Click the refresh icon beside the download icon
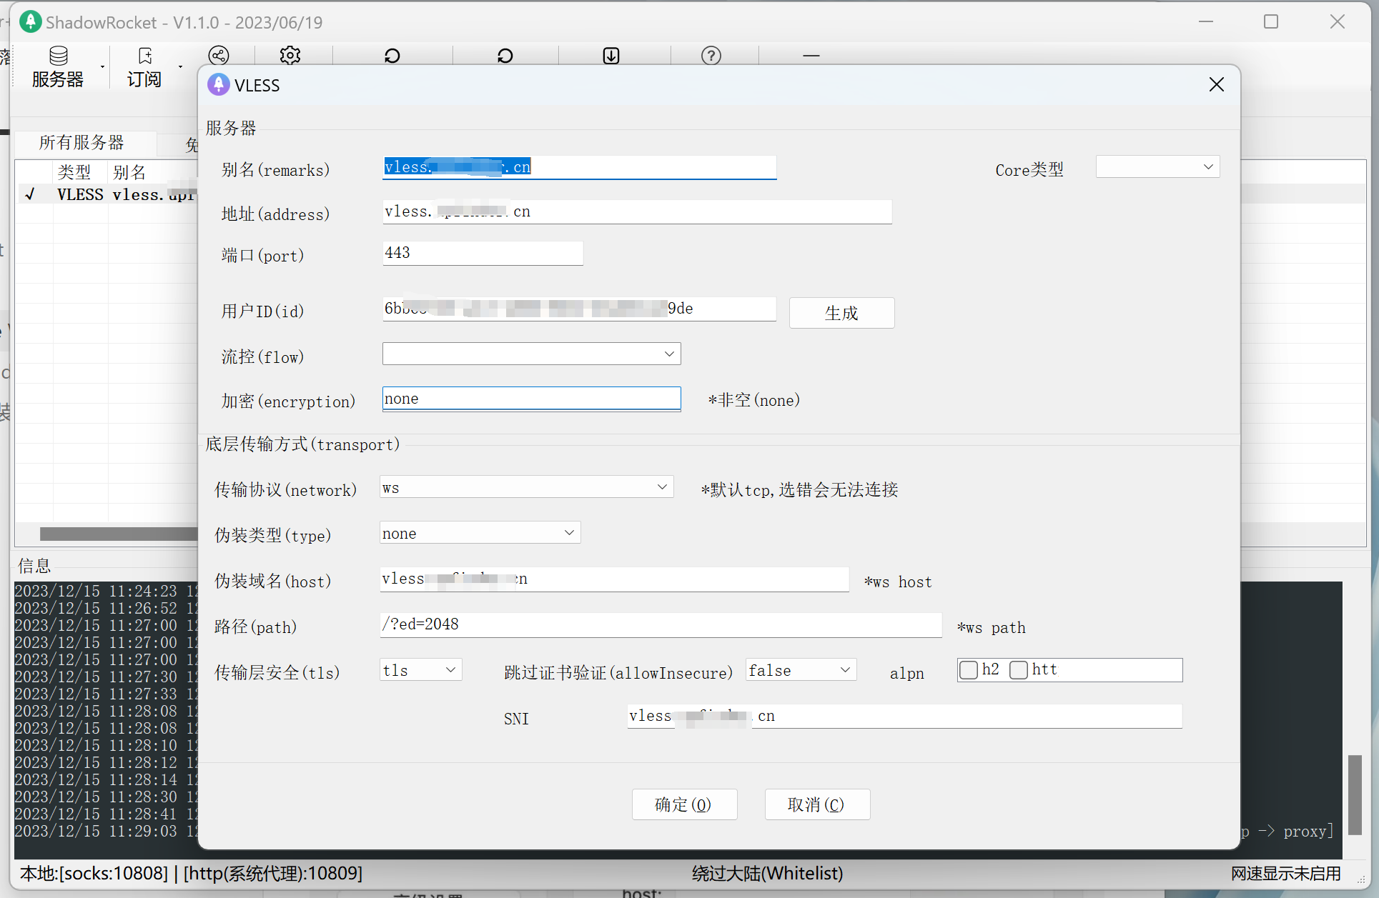This screenshot has height=898, width=1379. point(505,55)
